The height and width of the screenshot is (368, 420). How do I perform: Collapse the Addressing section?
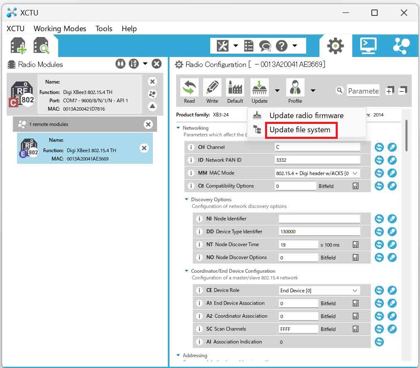tap(178, 355)
